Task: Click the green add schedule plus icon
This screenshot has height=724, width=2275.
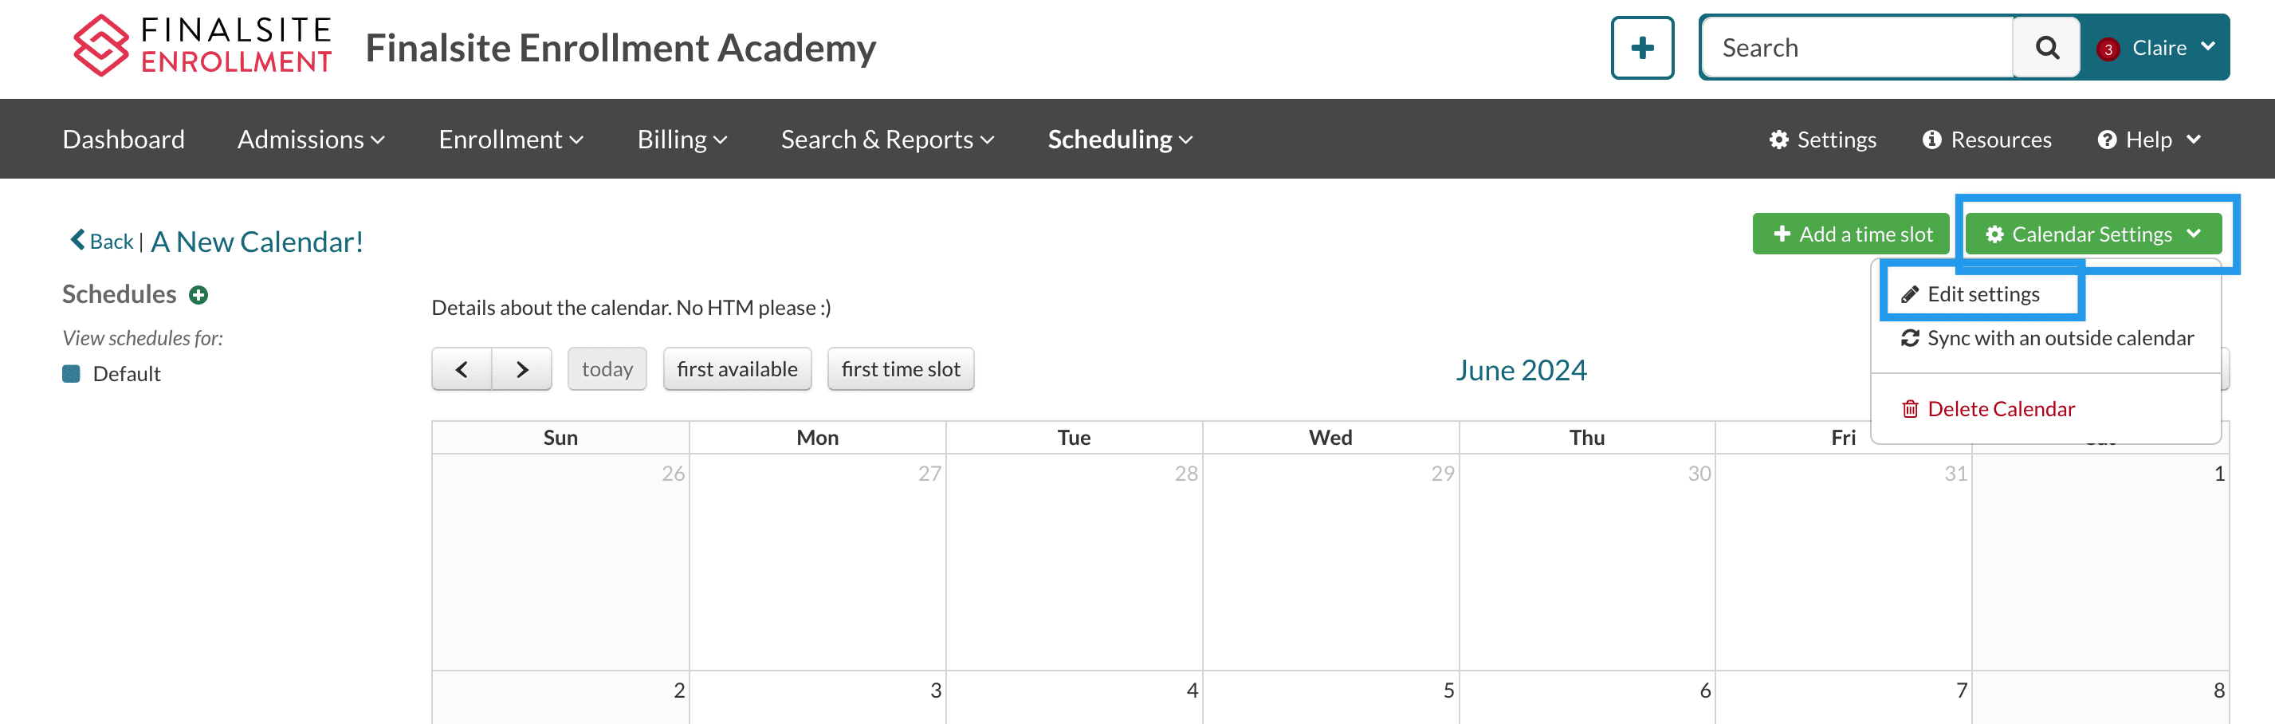Action: 198,295
